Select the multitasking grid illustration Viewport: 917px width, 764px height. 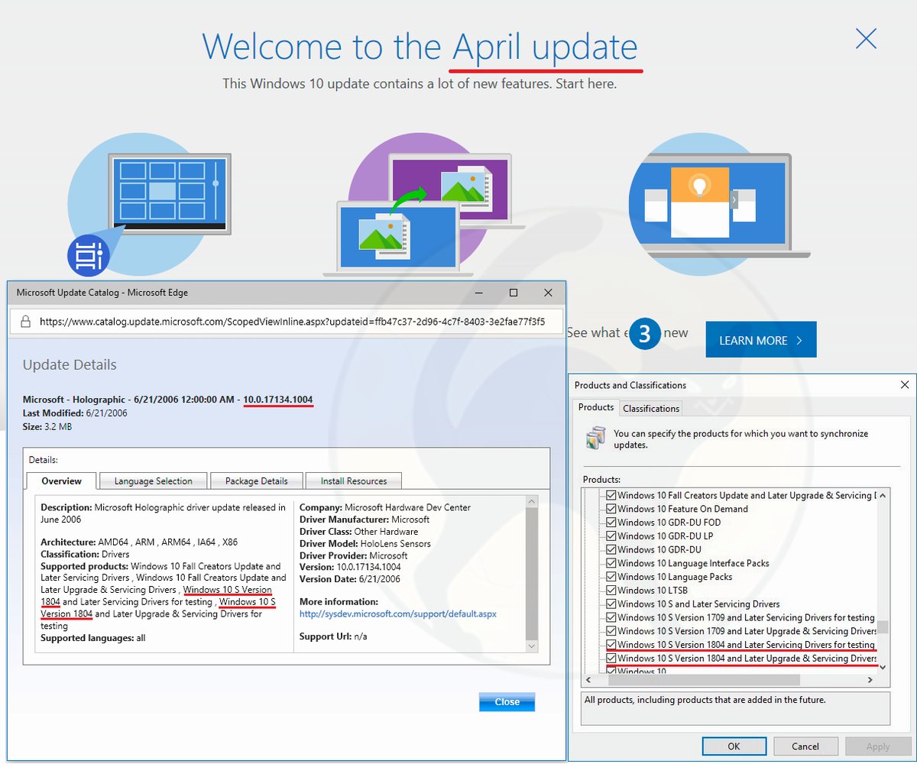tap(149, 203)
